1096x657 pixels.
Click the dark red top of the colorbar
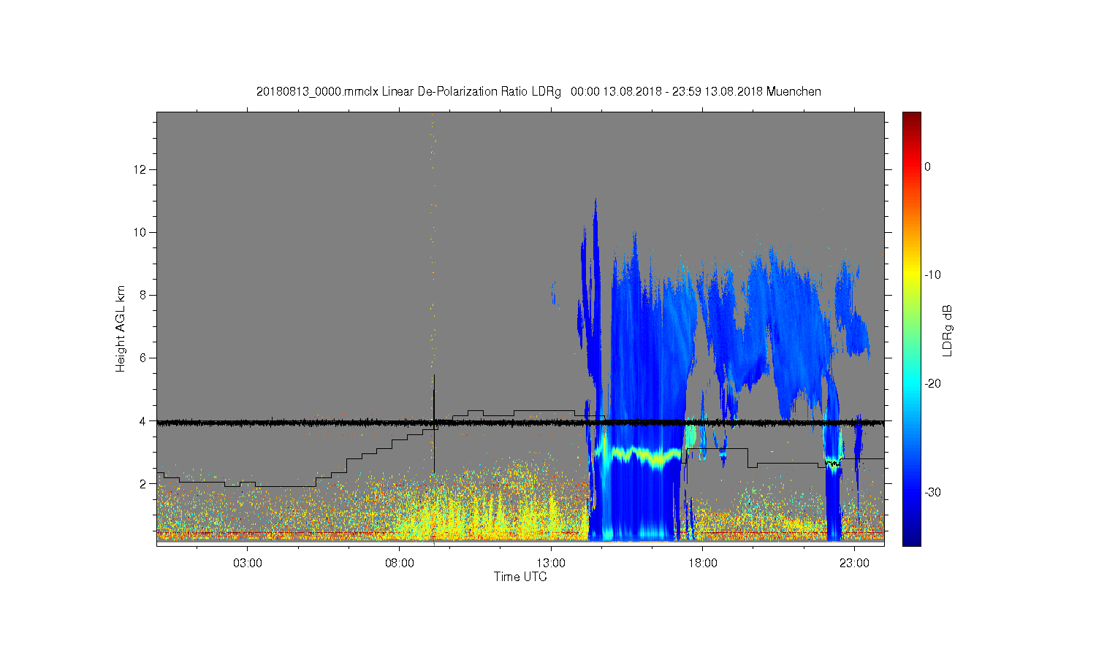pyautogui.click(x=911, y=117)
